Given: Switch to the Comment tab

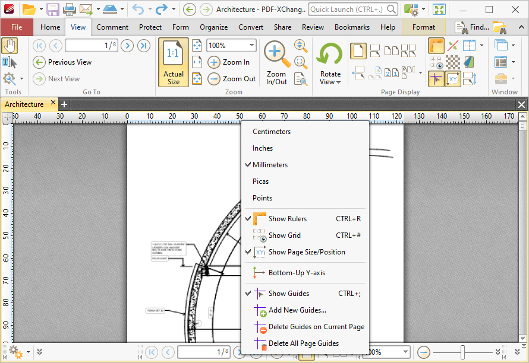Looking at the screenshot, I should click(112, 27).
